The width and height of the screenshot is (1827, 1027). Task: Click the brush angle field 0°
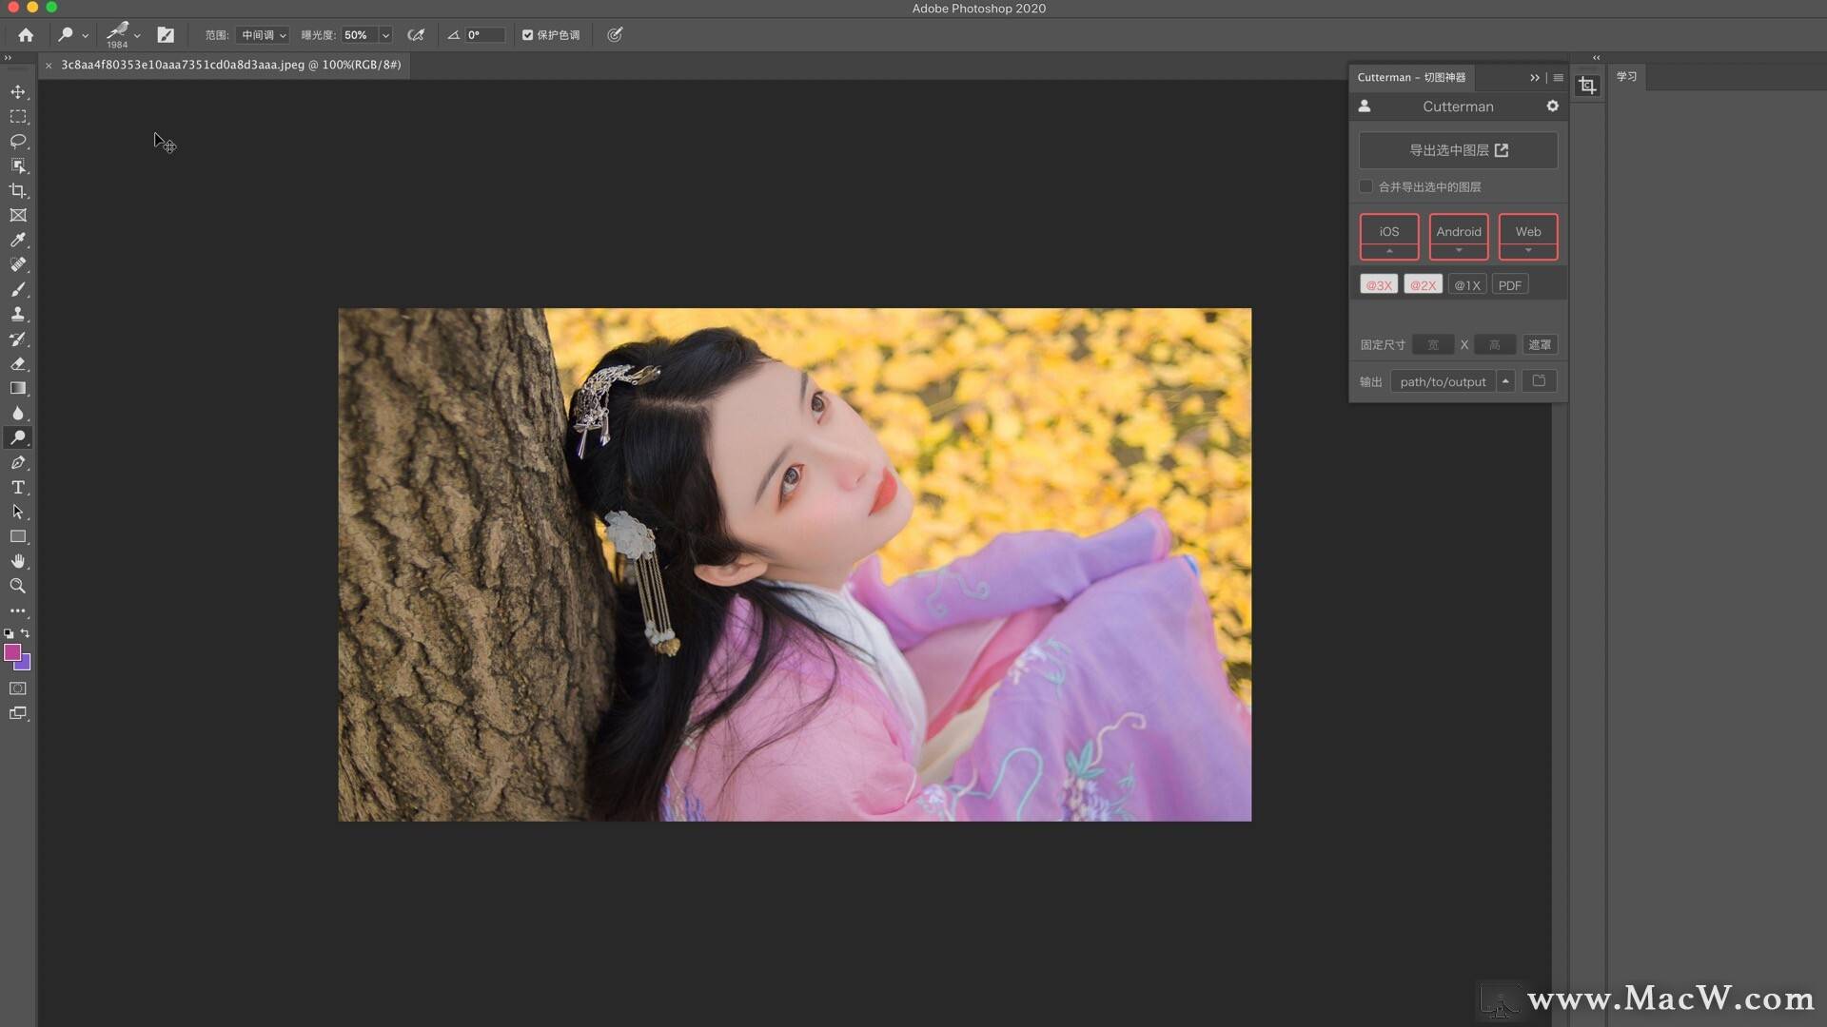pyautogui.click(x=484, y=35)
